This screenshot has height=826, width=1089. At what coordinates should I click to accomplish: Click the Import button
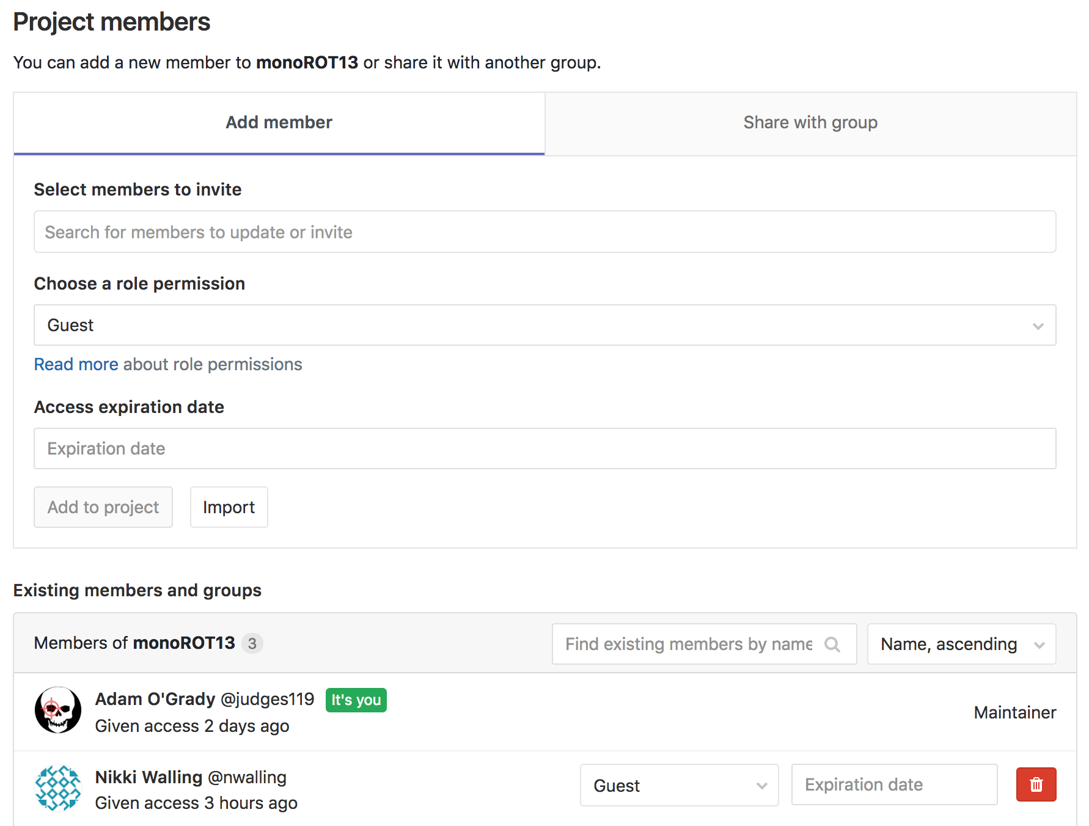pos(229,507)
